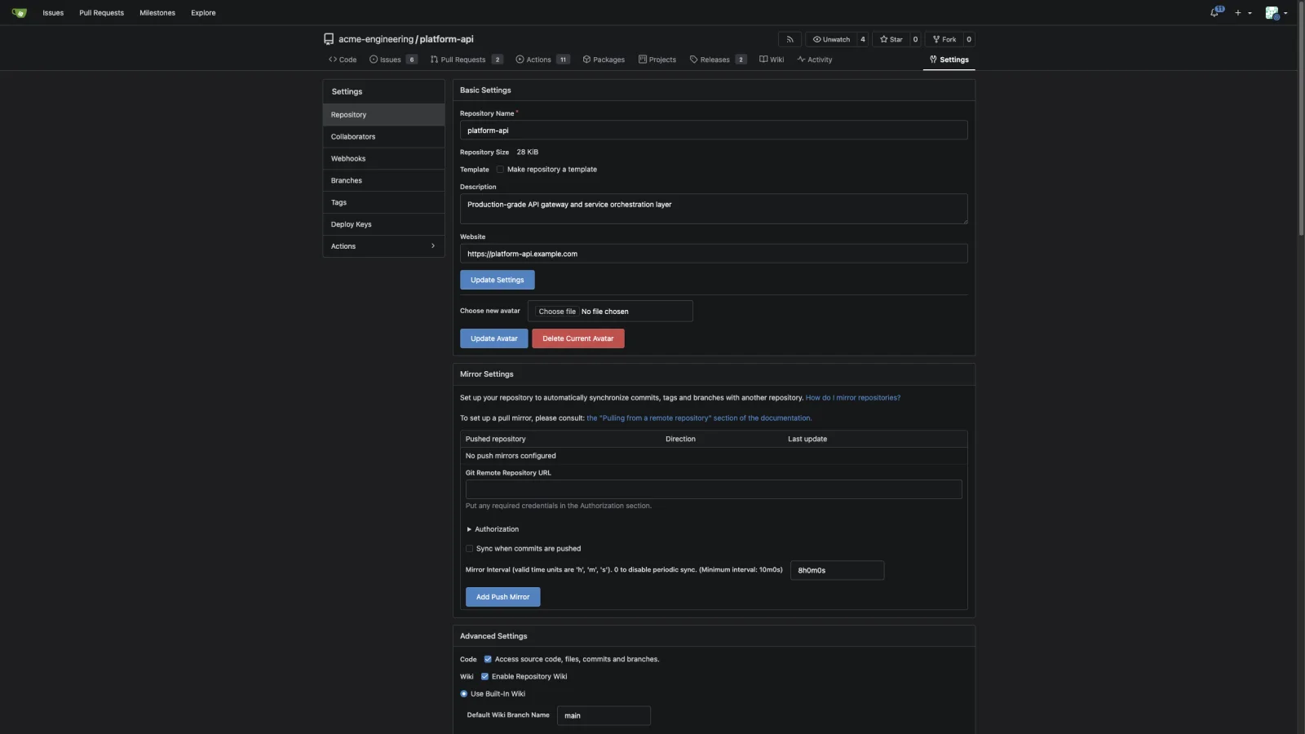Click the Fork repository button
The image size is (1305, 734).
(944, 39)
